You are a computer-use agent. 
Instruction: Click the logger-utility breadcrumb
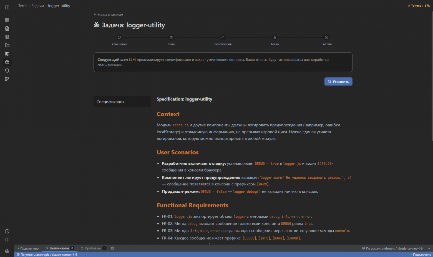[x=59, y=6]
